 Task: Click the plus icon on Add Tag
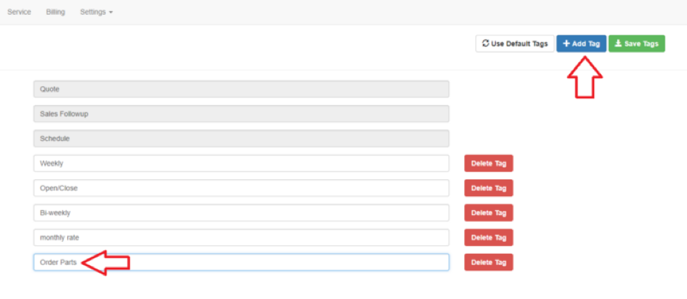coord(566,44)
